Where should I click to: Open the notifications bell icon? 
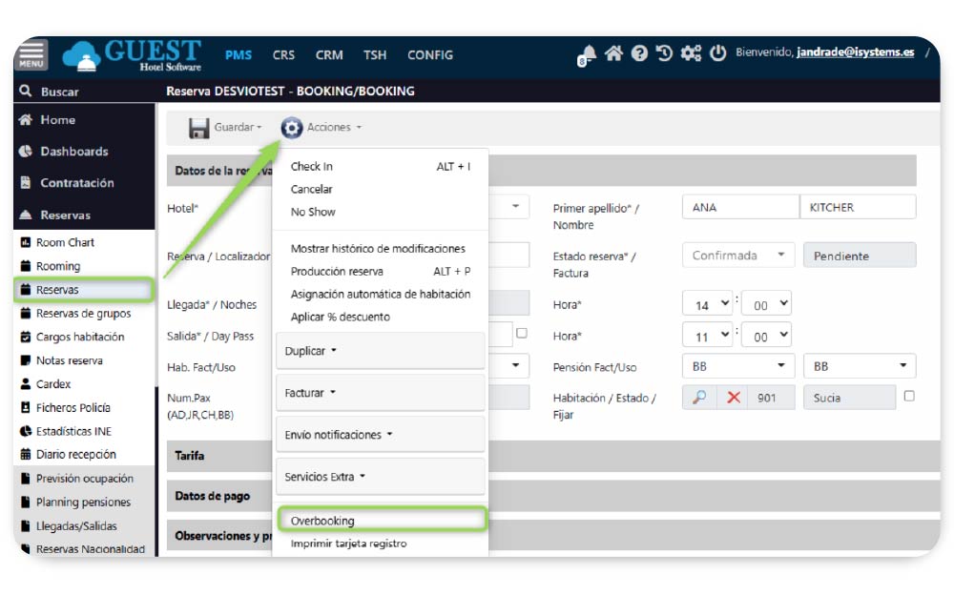coord(587,55)
